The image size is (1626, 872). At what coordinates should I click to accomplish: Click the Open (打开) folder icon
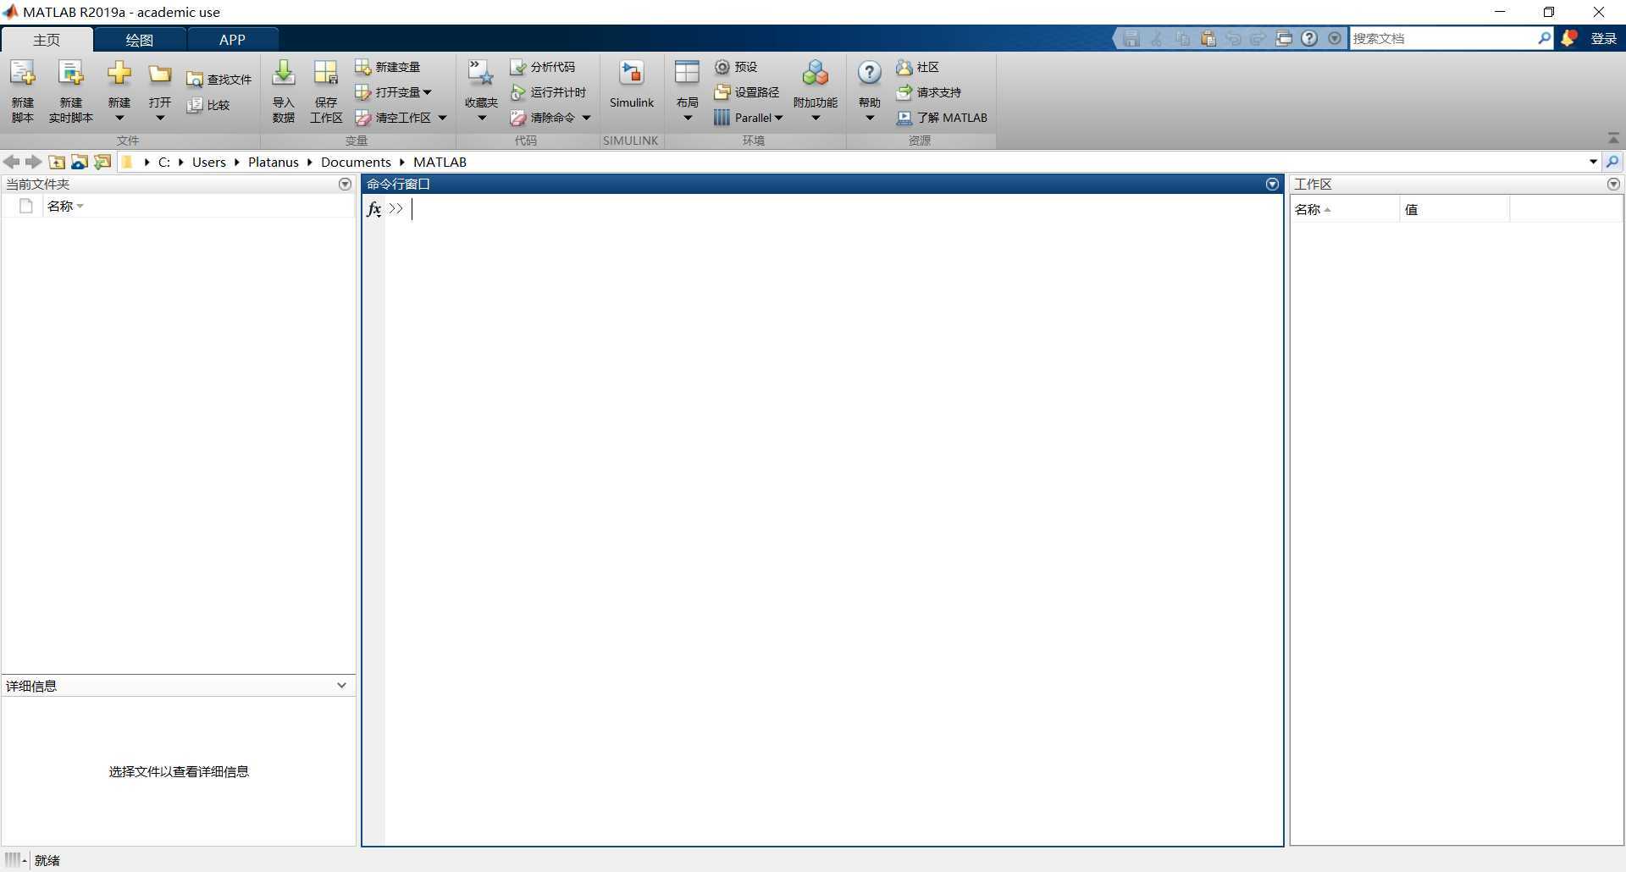point(160,74)
